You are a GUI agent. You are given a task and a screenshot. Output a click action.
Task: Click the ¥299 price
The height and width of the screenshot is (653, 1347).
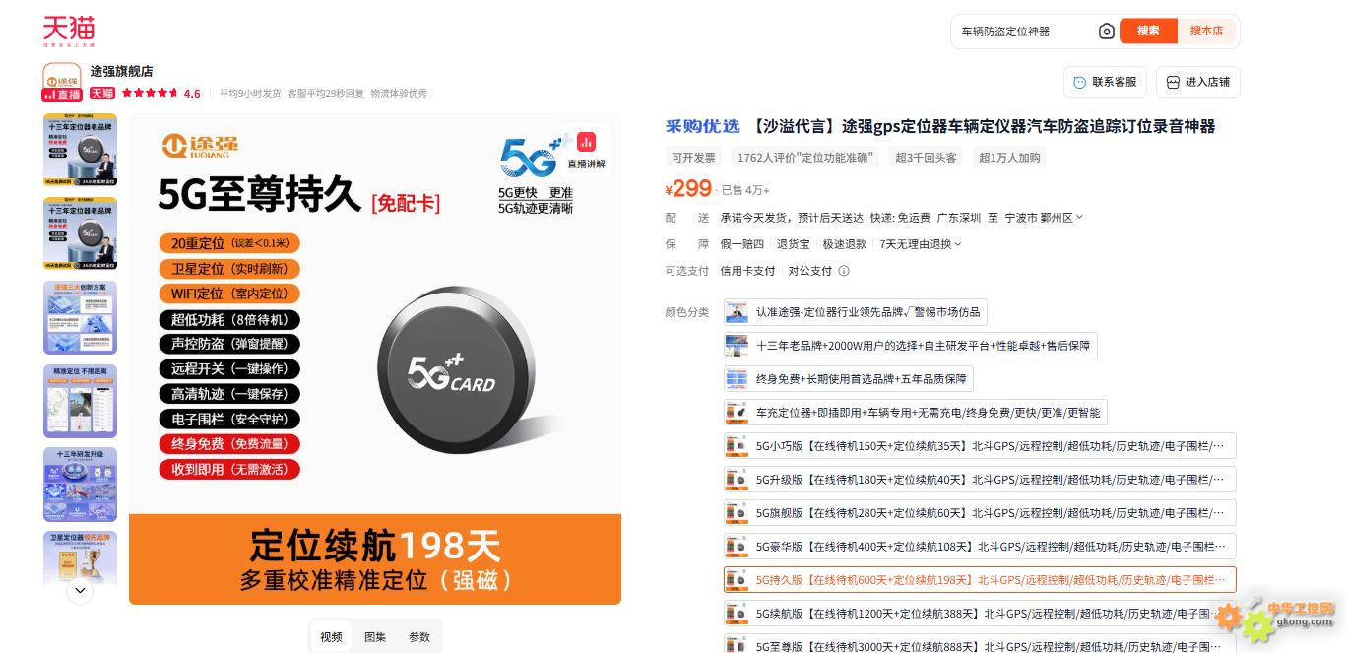pos(688,188)
